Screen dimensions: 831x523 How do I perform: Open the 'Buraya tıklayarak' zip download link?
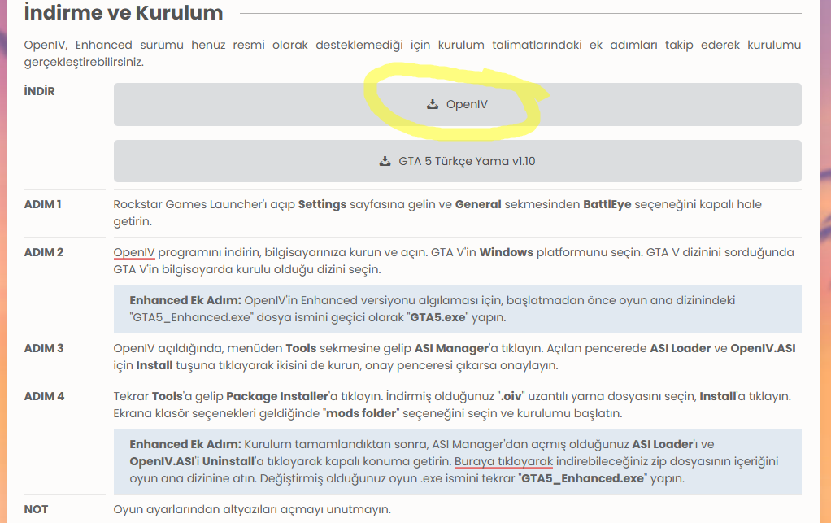coord(503,461)
